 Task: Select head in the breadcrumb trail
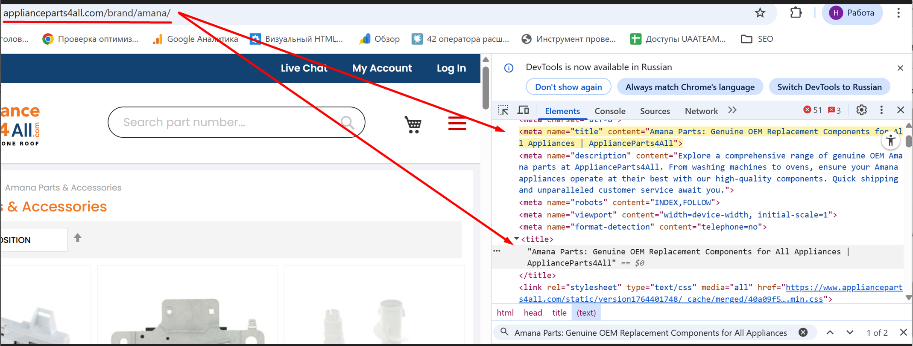(533, 313)
